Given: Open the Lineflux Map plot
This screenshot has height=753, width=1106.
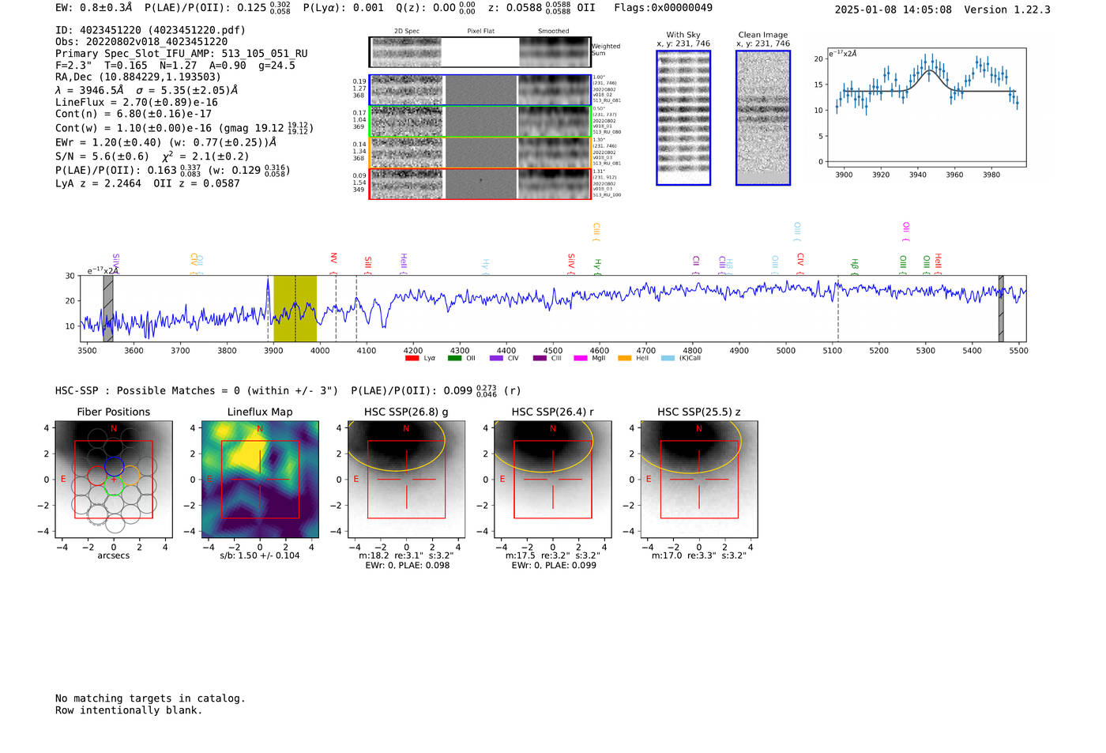Looking at the screenshot, I should (260, 479).
